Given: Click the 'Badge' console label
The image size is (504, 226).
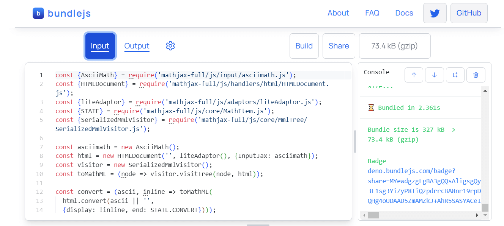Looking at the screenshot, I should (x=377, y=161).
